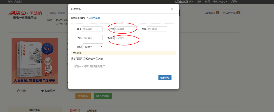Click the AFAGO 阿法购 logo
The height and width of the screenshot is (112, 274).
pos(25,13)
